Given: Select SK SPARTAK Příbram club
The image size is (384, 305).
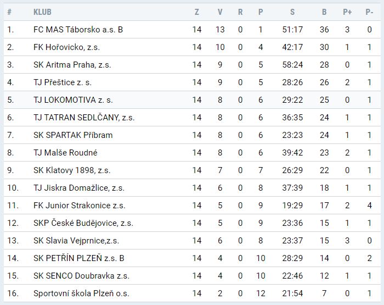Looking at the screenshot, I should point(73,135).
